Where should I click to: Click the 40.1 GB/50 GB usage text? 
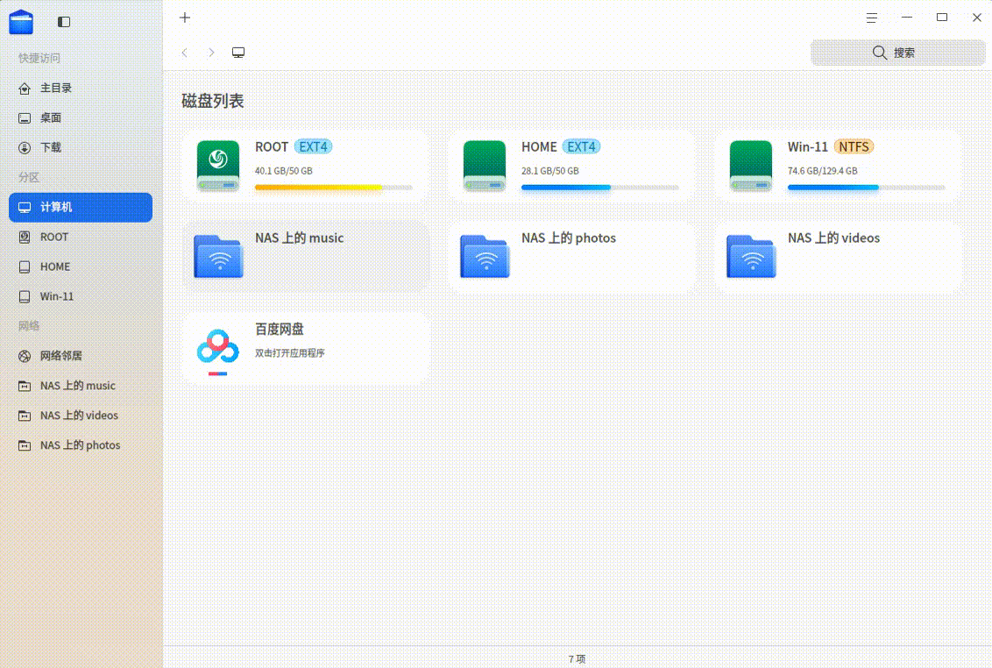tap(283, 171)
